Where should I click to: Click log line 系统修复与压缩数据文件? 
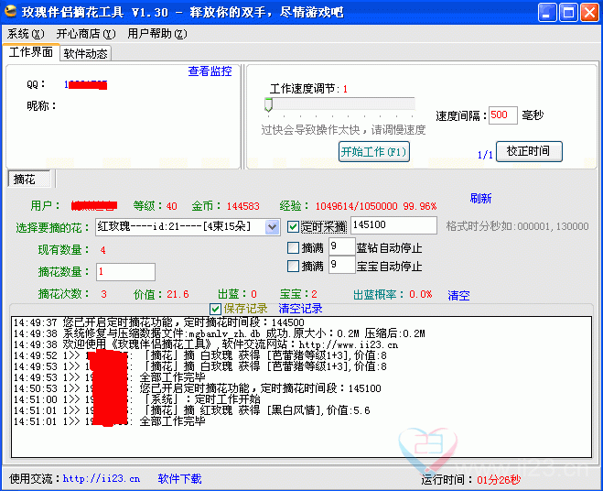click(220, 333)
